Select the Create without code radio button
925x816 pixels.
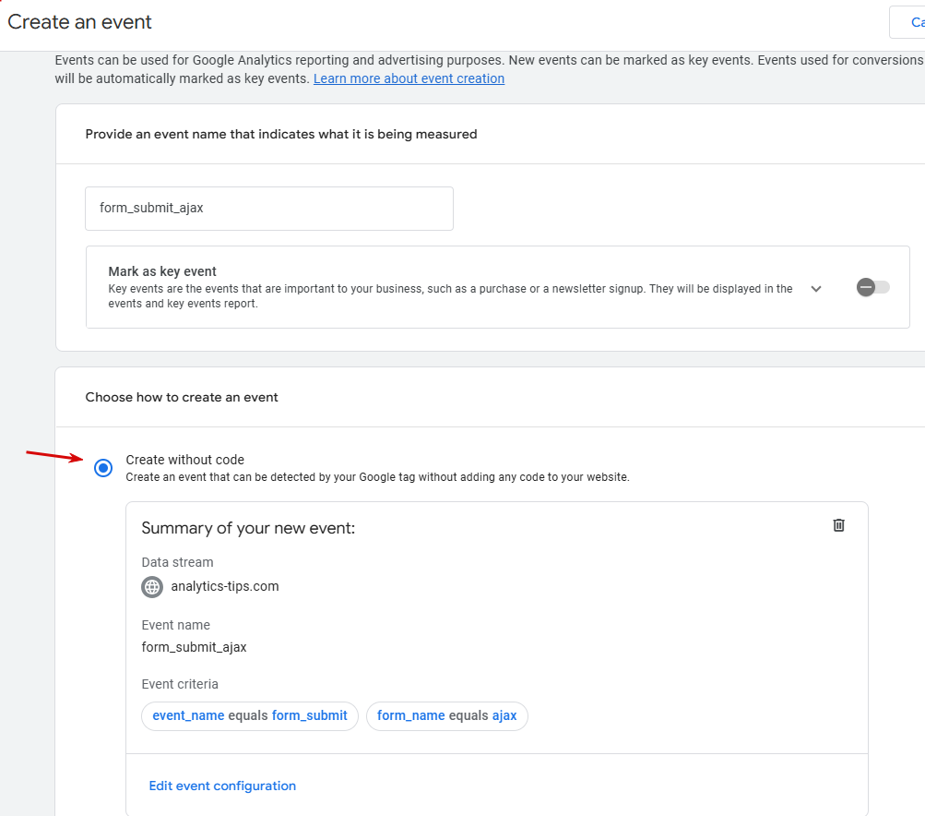(103, 468)
